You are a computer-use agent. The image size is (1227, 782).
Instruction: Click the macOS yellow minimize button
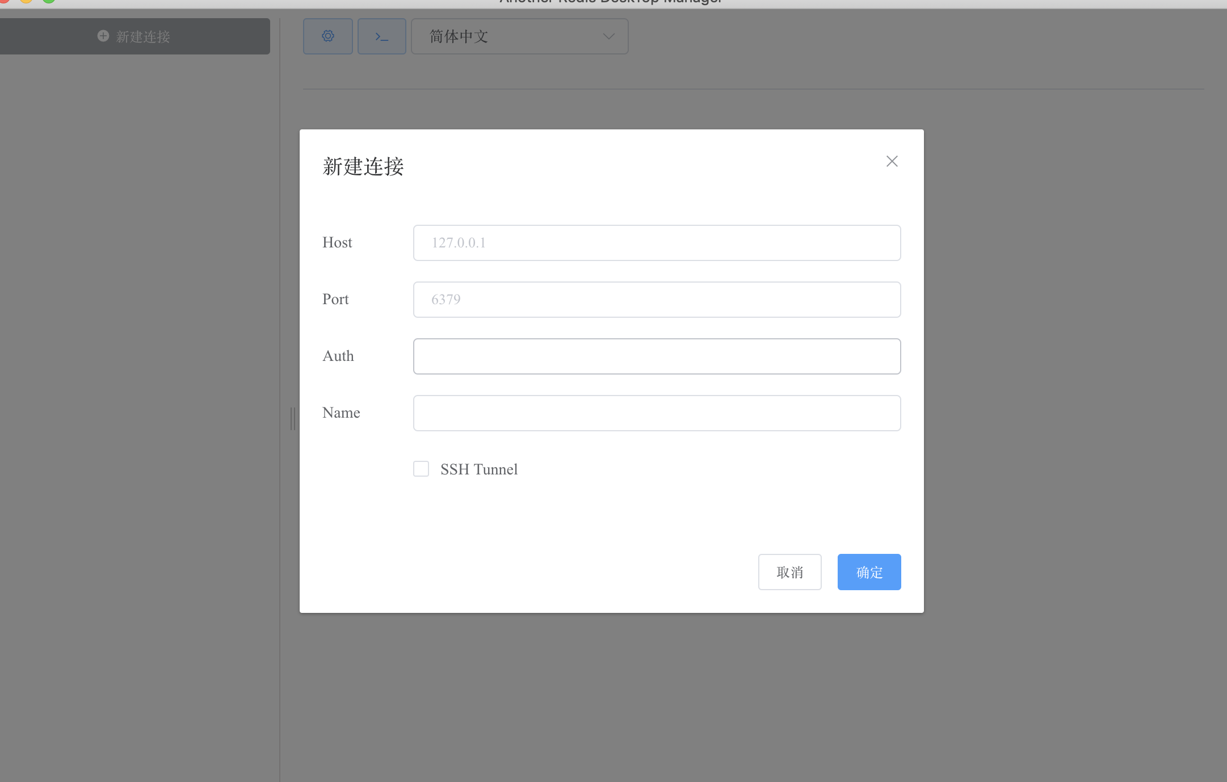pyautogui.click(x=26, y=1)
